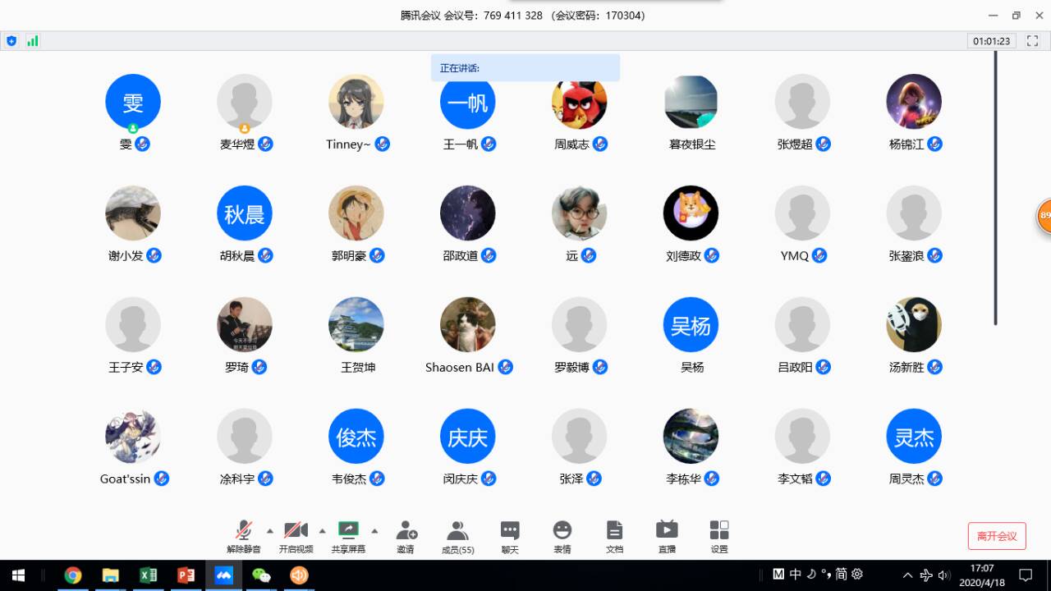1051x591 pixels.
Task: Click the green network signal strength icon
Action: click(33, 41)
